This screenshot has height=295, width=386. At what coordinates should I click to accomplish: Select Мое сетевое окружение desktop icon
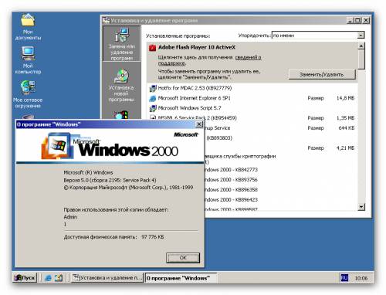28,94
